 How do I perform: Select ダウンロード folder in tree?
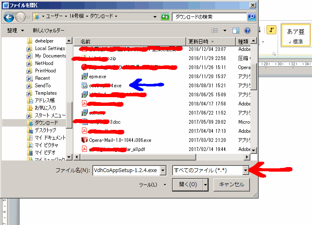[x=46, y=123]
